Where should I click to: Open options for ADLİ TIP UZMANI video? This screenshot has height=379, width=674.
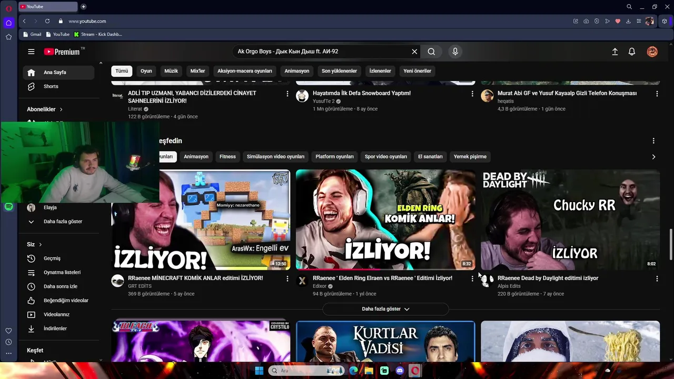click(287, 94)
